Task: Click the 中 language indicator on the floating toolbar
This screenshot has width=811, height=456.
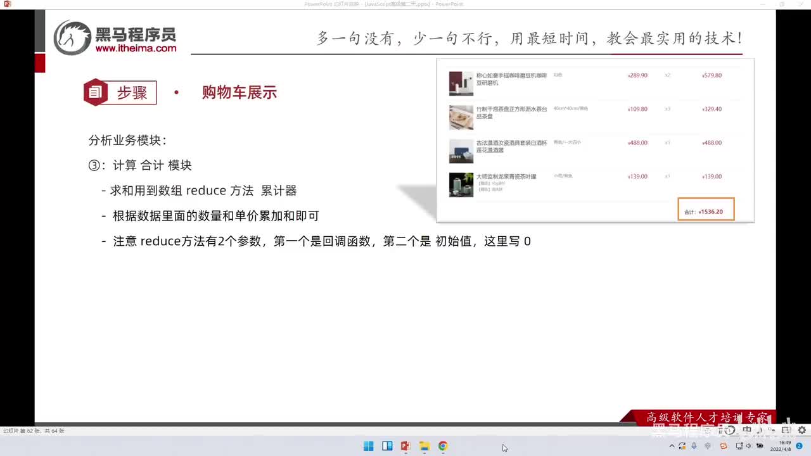Action: coord(748,431)
